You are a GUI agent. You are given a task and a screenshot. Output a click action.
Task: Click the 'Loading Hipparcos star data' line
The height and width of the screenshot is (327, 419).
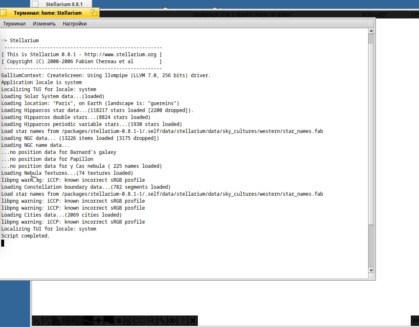pyautogui.click(x=97, y=110)
